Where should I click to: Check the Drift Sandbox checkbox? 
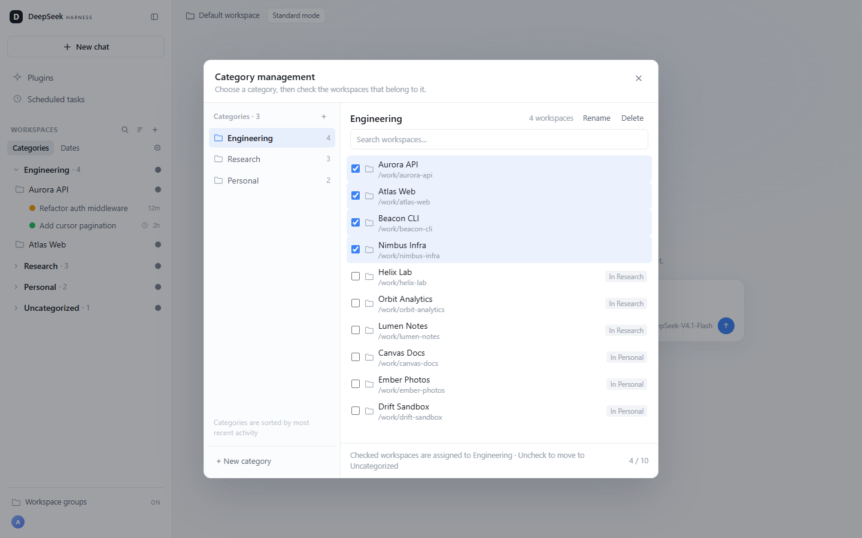[x=356, y=411]
